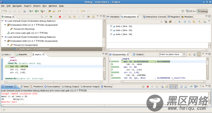
Task: Collapse the first Leds Default launch node
Action: click(x=2, y=21)
